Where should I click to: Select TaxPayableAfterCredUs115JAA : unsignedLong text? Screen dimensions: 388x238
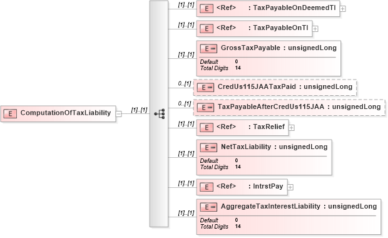[299, 106]
